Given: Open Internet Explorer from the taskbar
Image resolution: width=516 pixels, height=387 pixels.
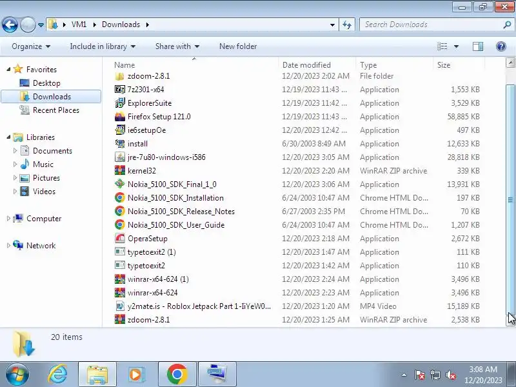Looking at the screenshot, I should [x=58, y=374].
